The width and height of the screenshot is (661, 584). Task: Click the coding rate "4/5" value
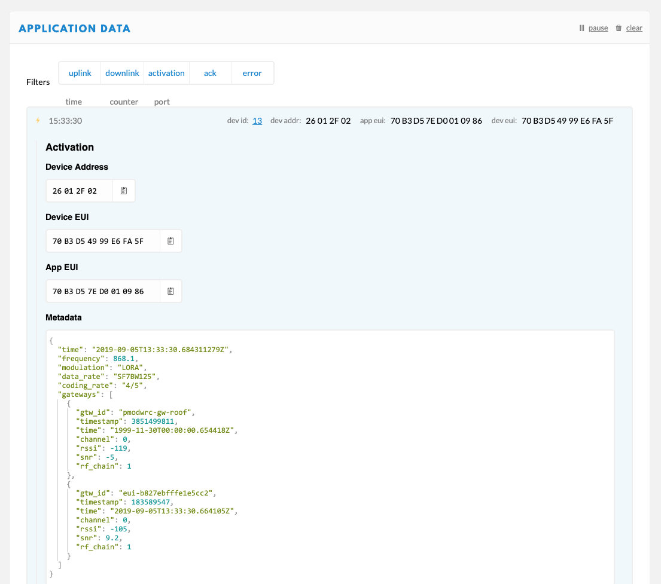click(132, 386)
